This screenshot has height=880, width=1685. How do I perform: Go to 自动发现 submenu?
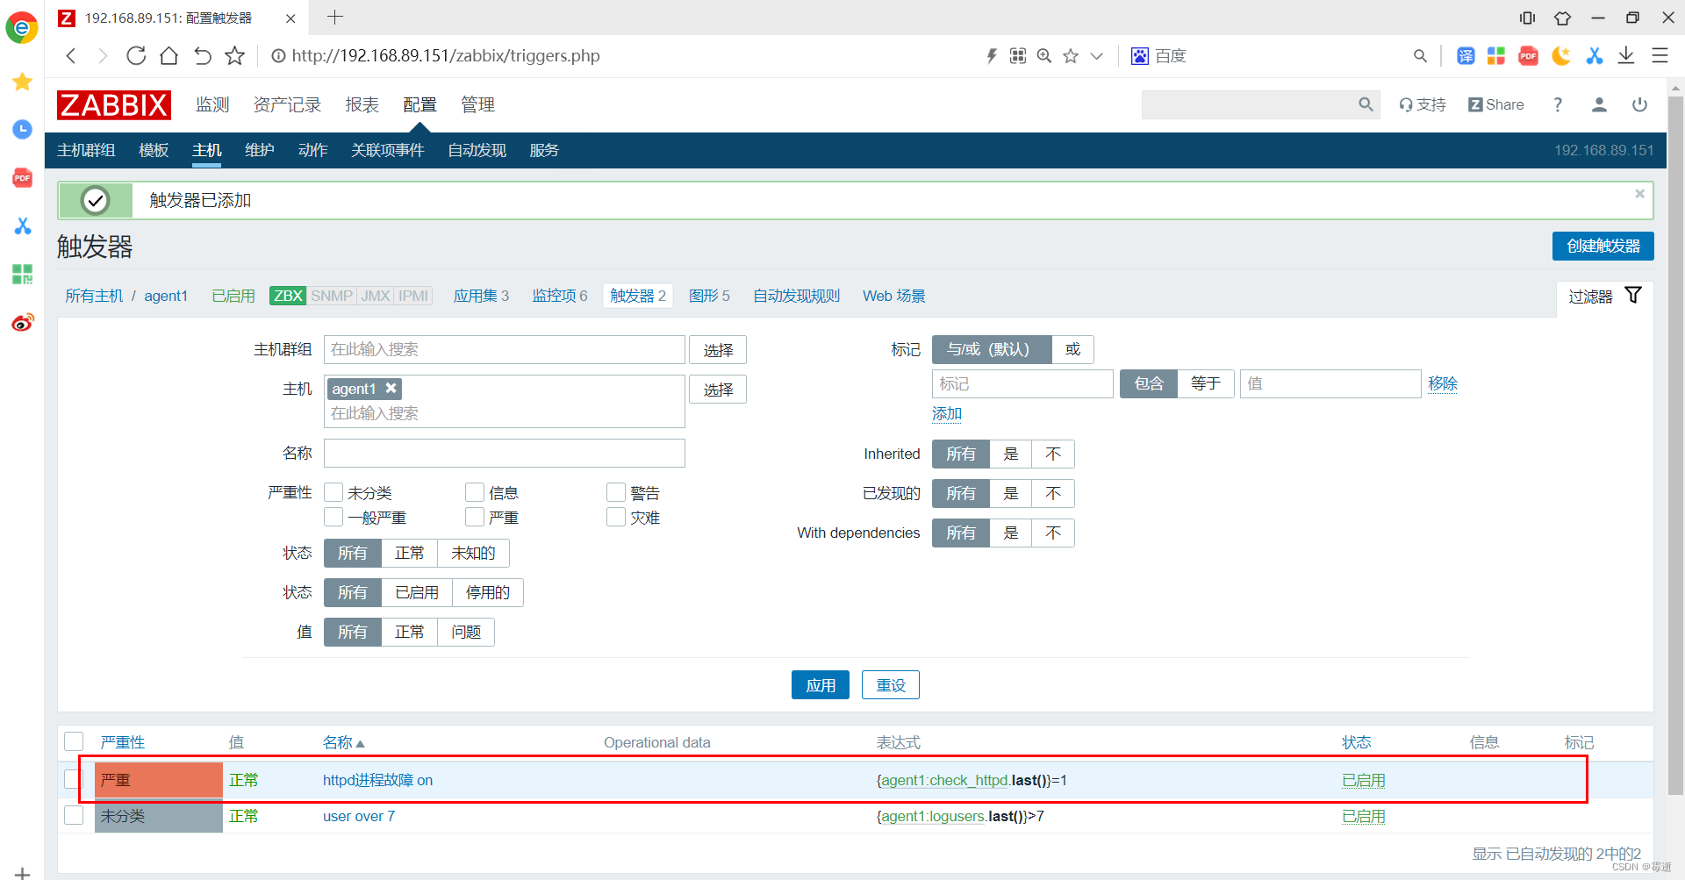477,150
